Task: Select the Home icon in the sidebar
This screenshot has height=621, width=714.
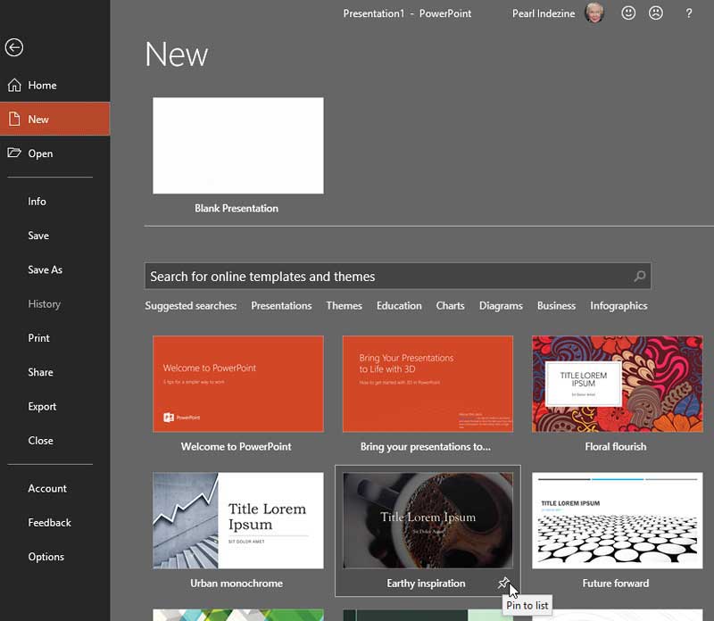Action: (14, 85)
